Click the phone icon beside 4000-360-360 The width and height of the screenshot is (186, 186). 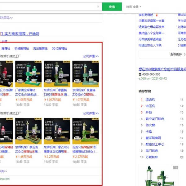[x=140, y=74]
